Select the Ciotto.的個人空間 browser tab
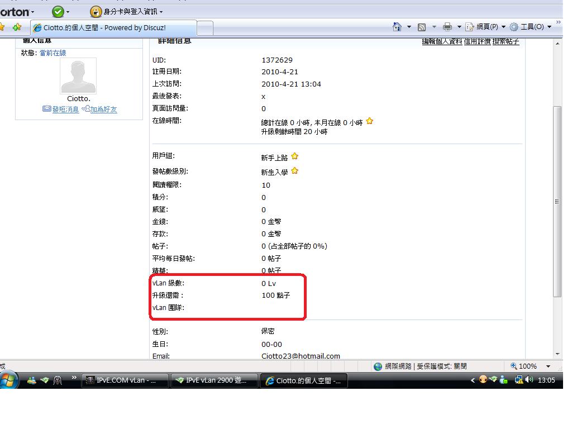Screen dimensions: 572x429 coord(114,28)
